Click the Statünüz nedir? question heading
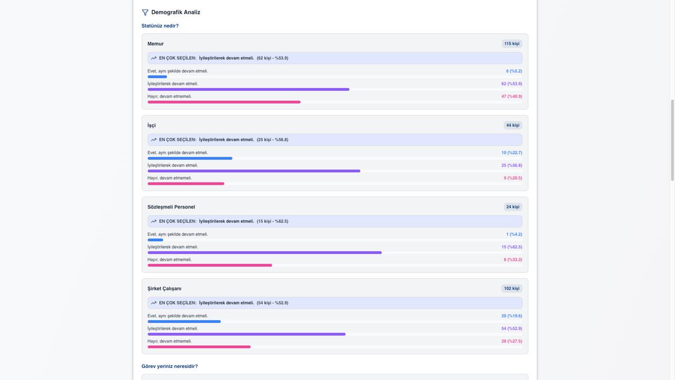 click(x=160, y=26)
